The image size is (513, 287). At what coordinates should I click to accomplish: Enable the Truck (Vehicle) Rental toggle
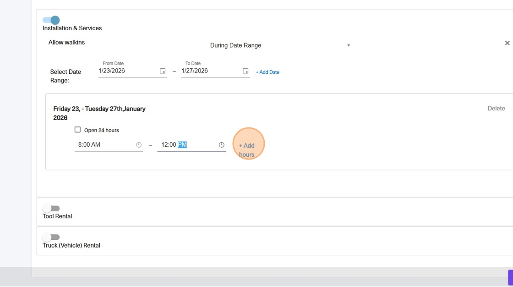pyautogui.click(x=51, y=237)
